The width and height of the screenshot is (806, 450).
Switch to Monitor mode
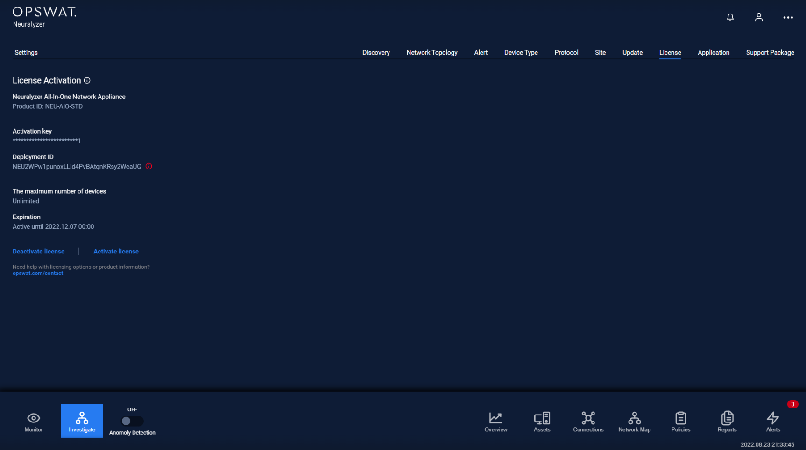(x=34, y=422)
